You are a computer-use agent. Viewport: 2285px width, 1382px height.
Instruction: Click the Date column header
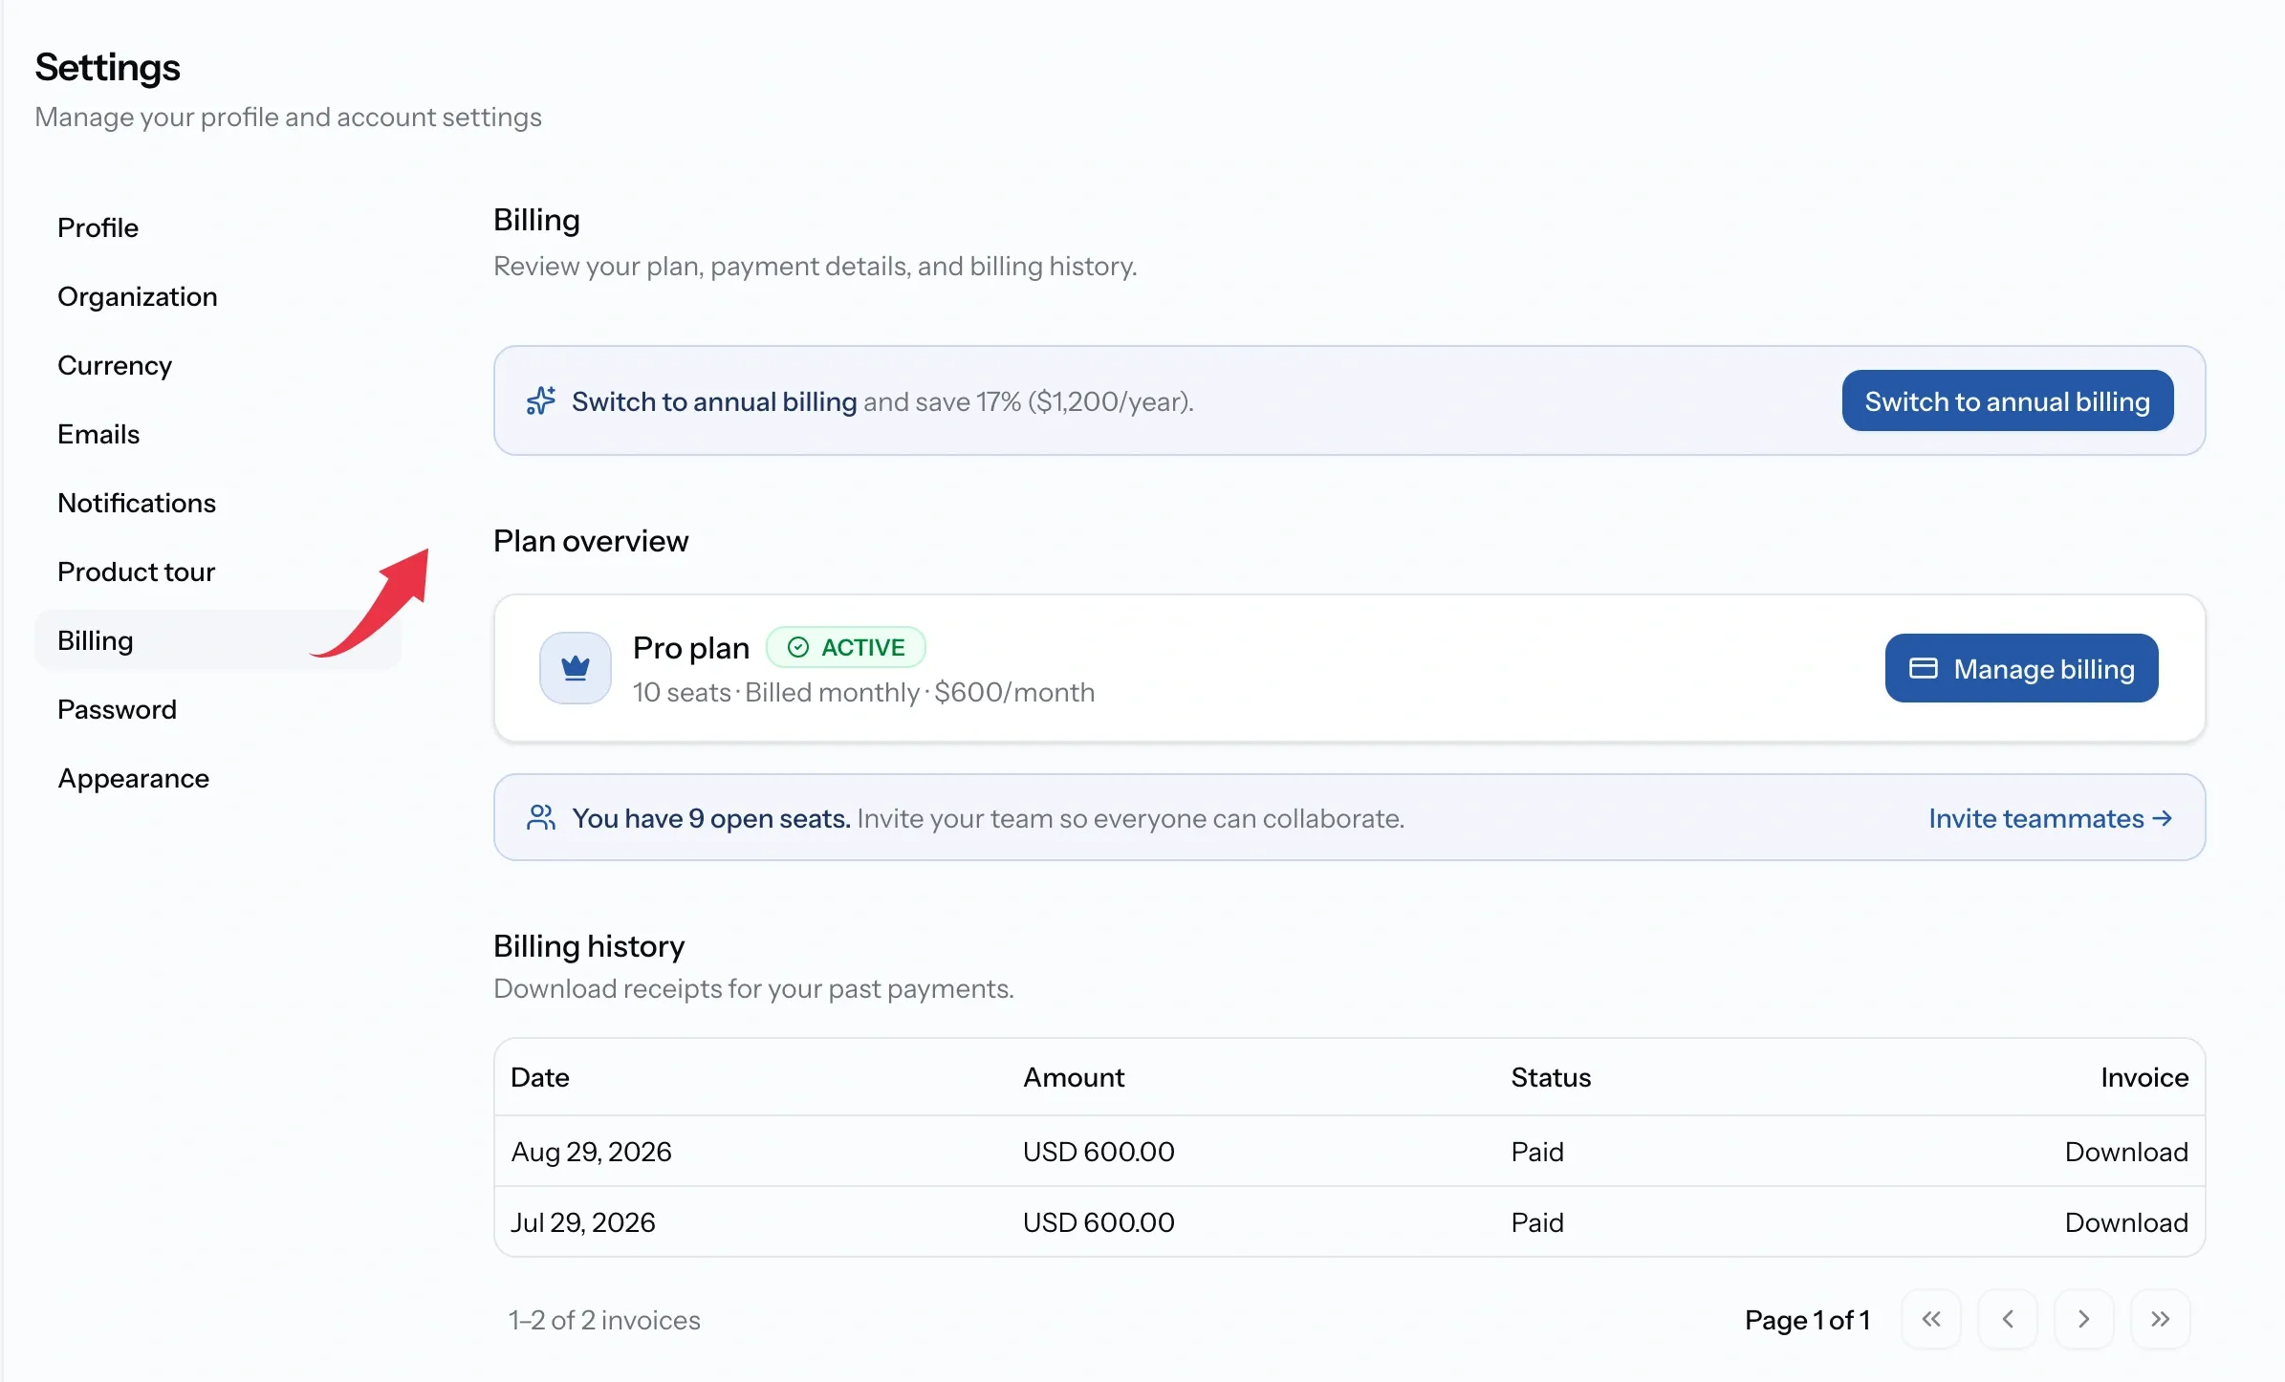(540, 1077)
